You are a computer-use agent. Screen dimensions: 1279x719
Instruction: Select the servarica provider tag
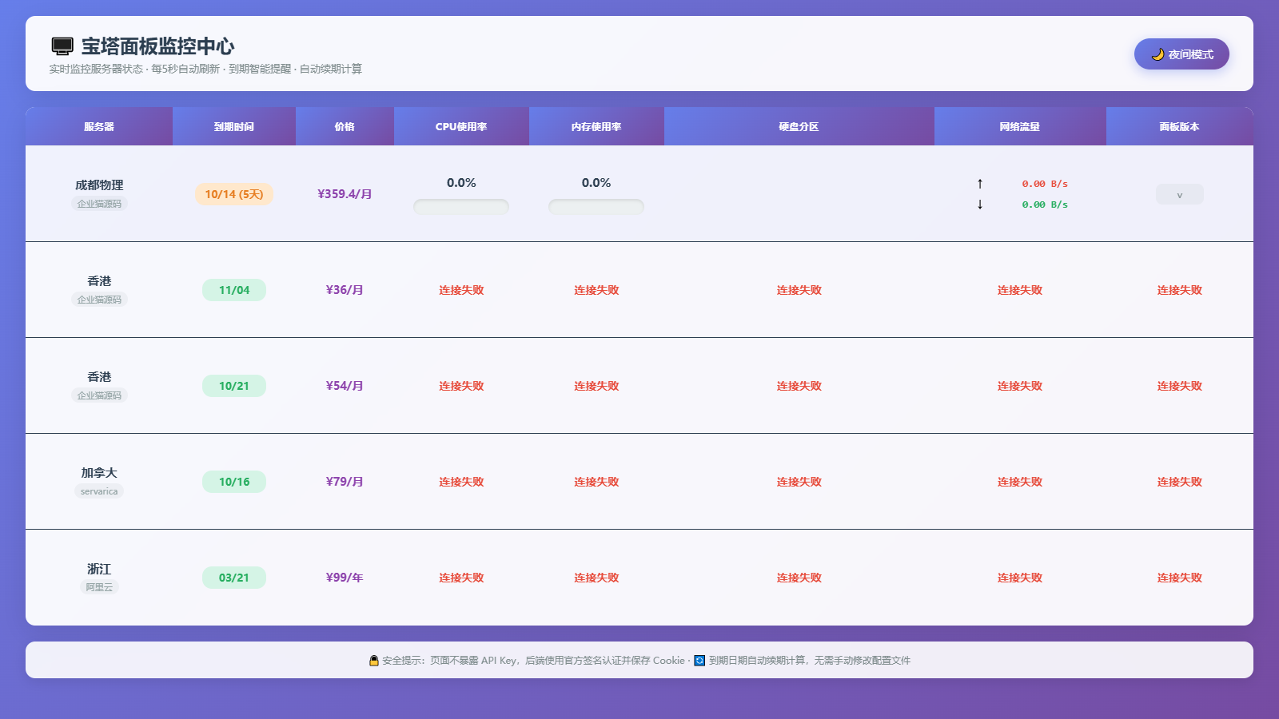click(99, 491)
